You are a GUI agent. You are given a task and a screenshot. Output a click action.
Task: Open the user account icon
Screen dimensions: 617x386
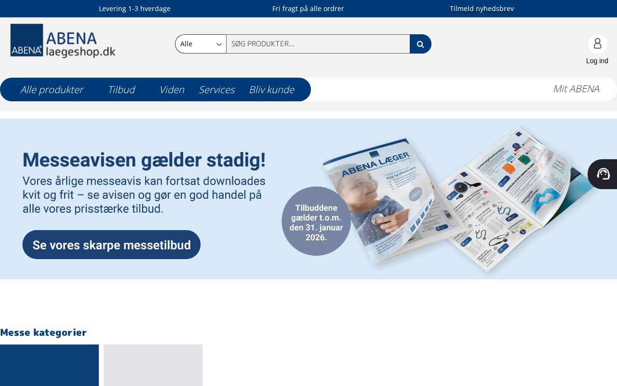pos(597,44)
